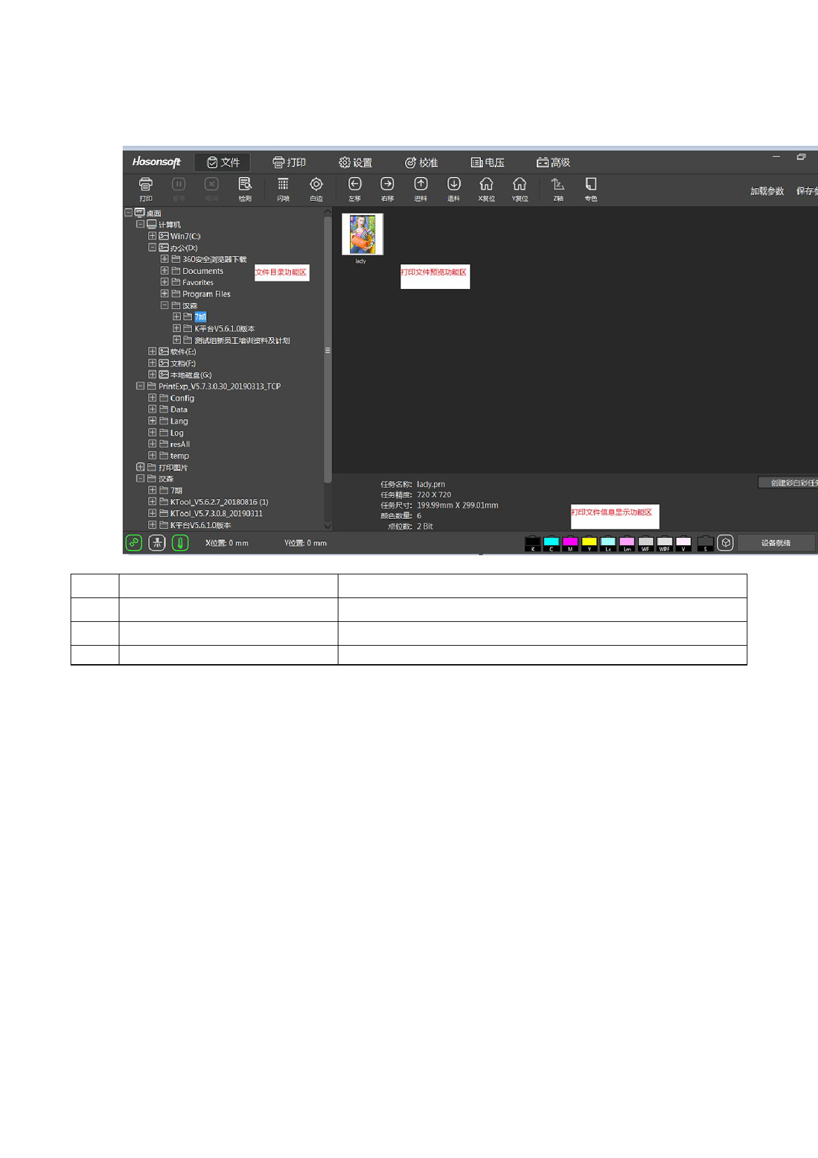Collapse the PrintExp_V5.7.3.0.30_20190313_TCP folder
The width and height of the screenshot is (818, 1158).
[141, 386]
